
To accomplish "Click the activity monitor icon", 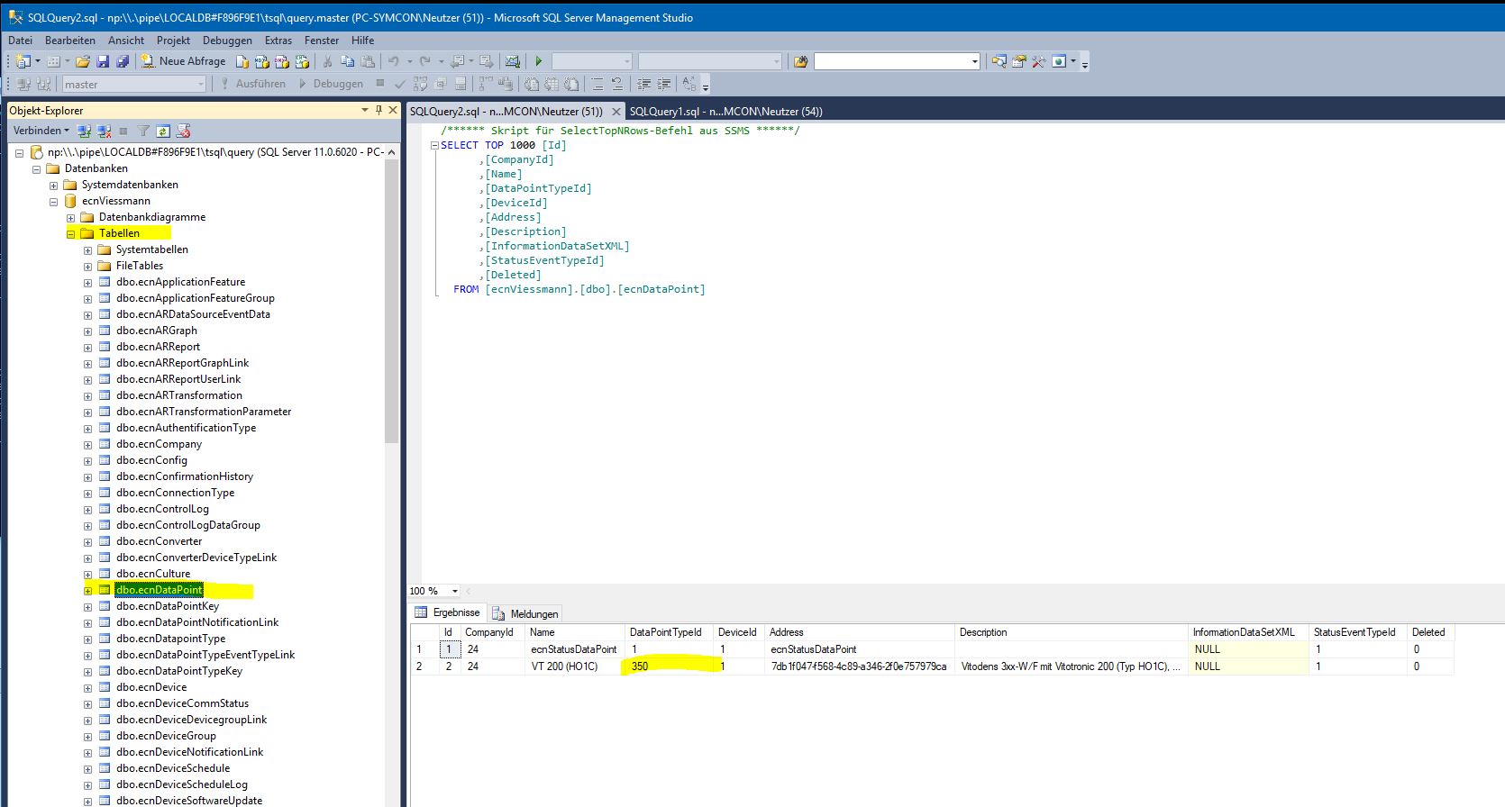I will tap(513, 61).
